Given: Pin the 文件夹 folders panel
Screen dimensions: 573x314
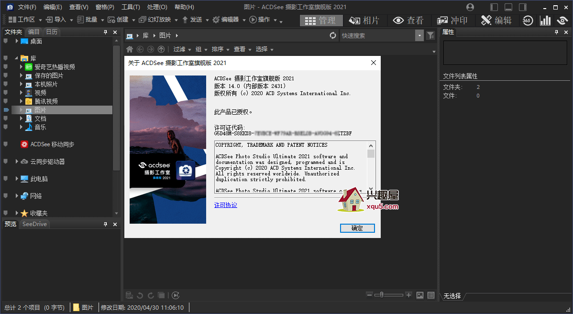Looking at the screenshot, I should click(x=106, y=32).
